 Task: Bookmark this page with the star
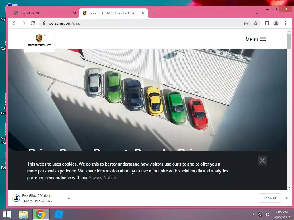[255, 23]
